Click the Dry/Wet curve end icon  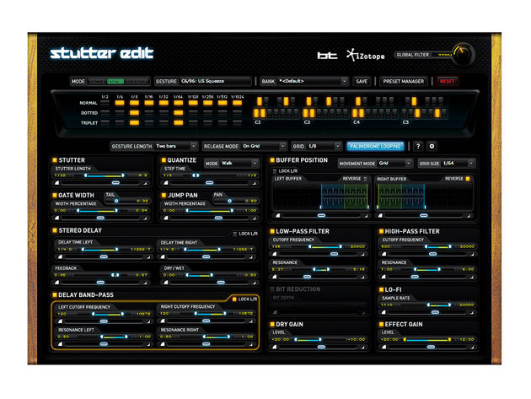click(x=255, y=283)
